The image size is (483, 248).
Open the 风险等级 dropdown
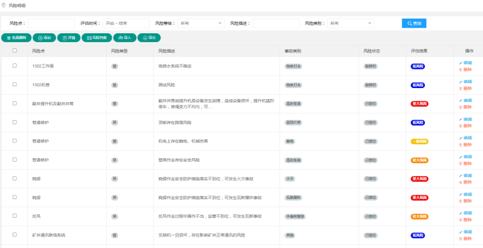pyautogui.click(x=201, y=24)
